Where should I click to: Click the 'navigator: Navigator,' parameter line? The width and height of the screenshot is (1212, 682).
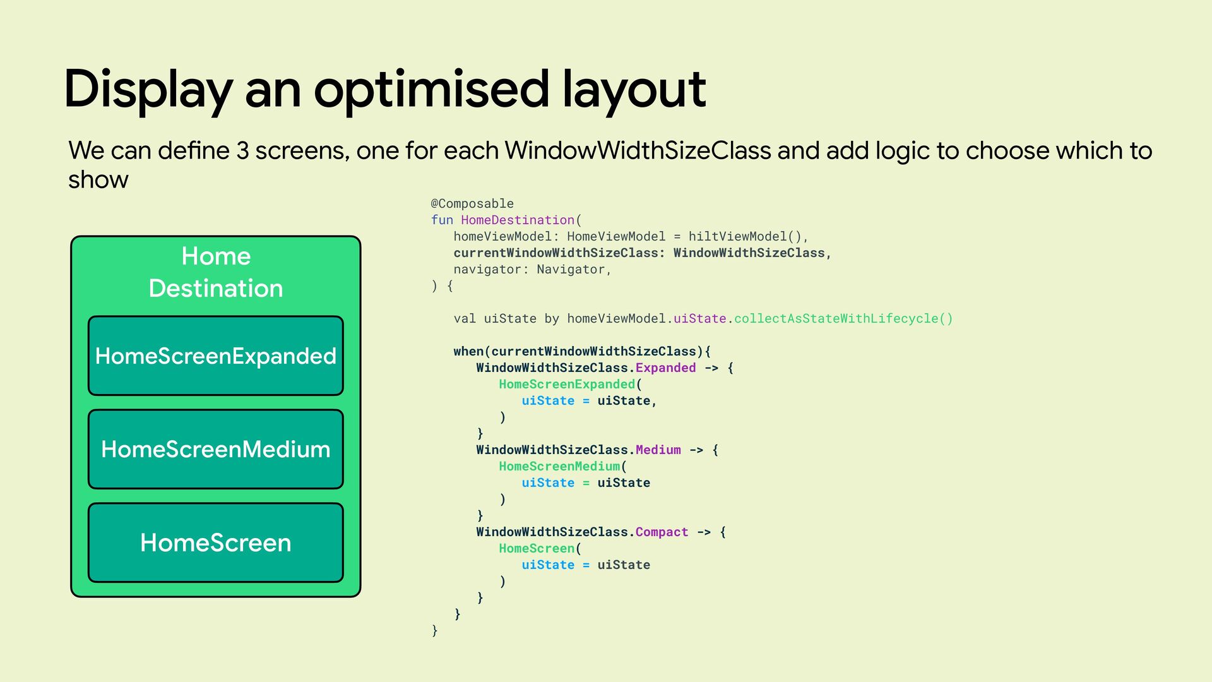coord(532,269)
